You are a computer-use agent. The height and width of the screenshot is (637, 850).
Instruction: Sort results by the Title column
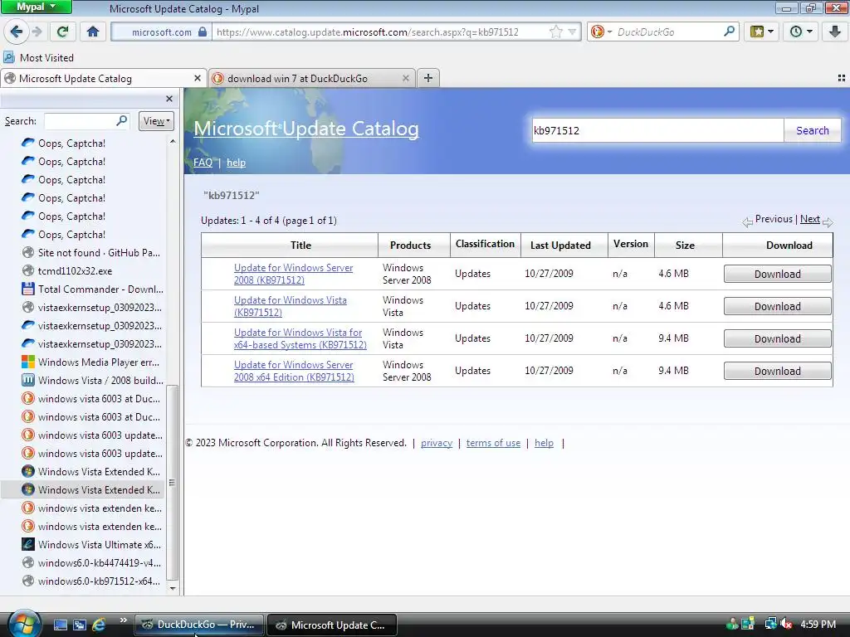tap(300, 245)
